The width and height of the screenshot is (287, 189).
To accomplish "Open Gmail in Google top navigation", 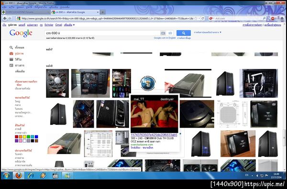I will pos(58,25).
